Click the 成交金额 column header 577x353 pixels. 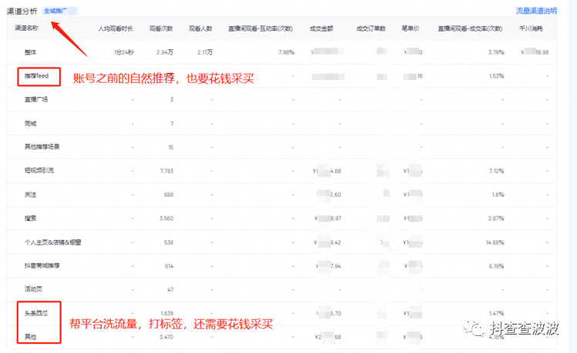click(321, 28)
